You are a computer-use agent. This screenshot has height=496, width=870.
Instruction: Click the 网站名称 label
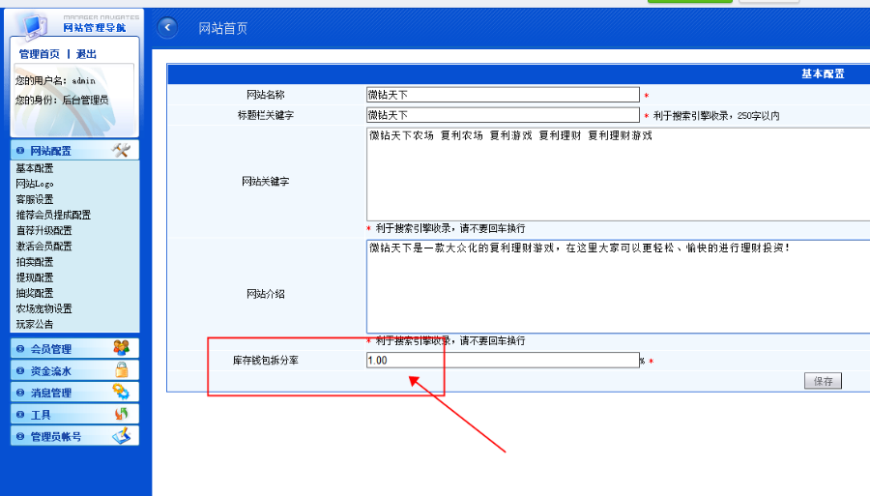click(265, 95)
